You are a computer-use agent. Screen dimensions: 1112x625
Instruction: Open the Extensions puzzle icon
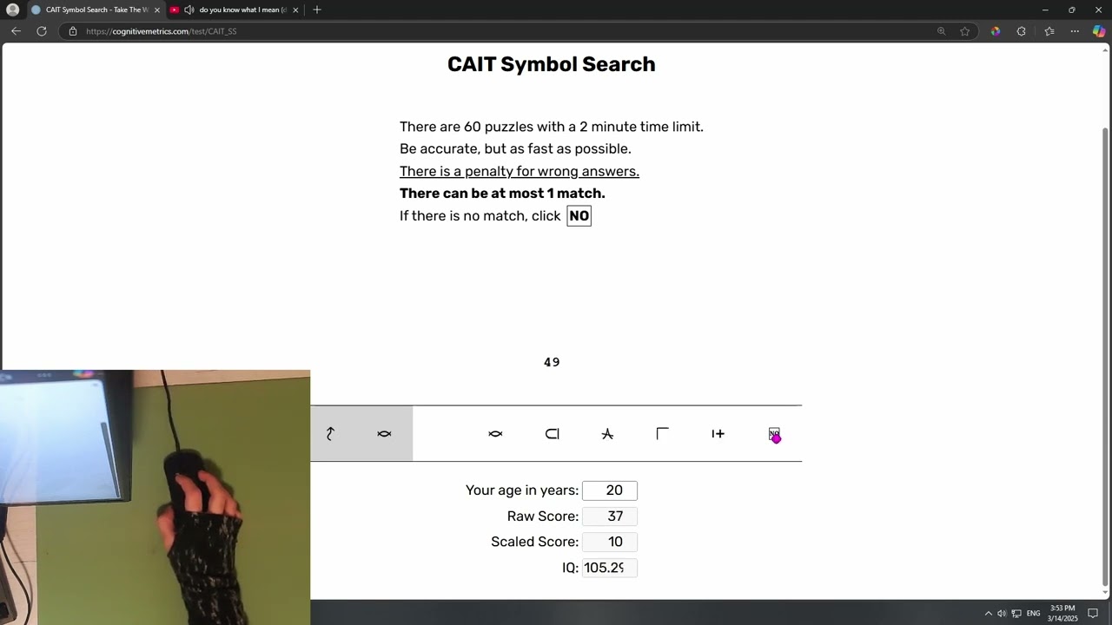1021,31
